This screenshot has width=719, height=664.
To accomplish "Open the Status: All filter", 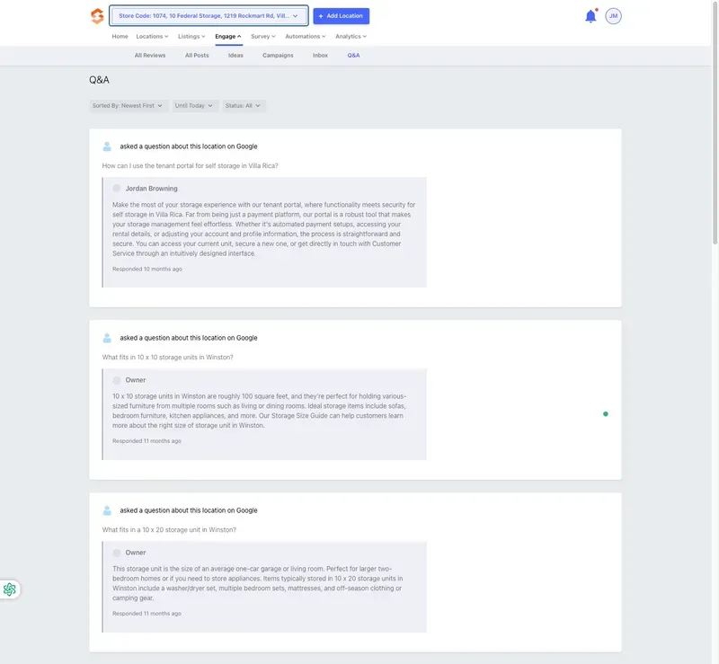I will point(244,105).
